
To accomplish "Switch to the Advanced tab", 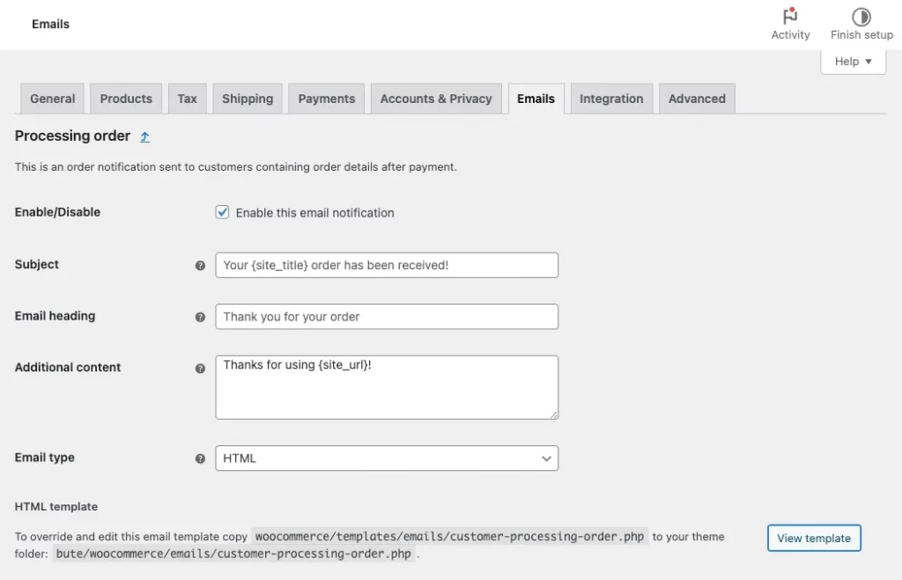I will 697,98.
